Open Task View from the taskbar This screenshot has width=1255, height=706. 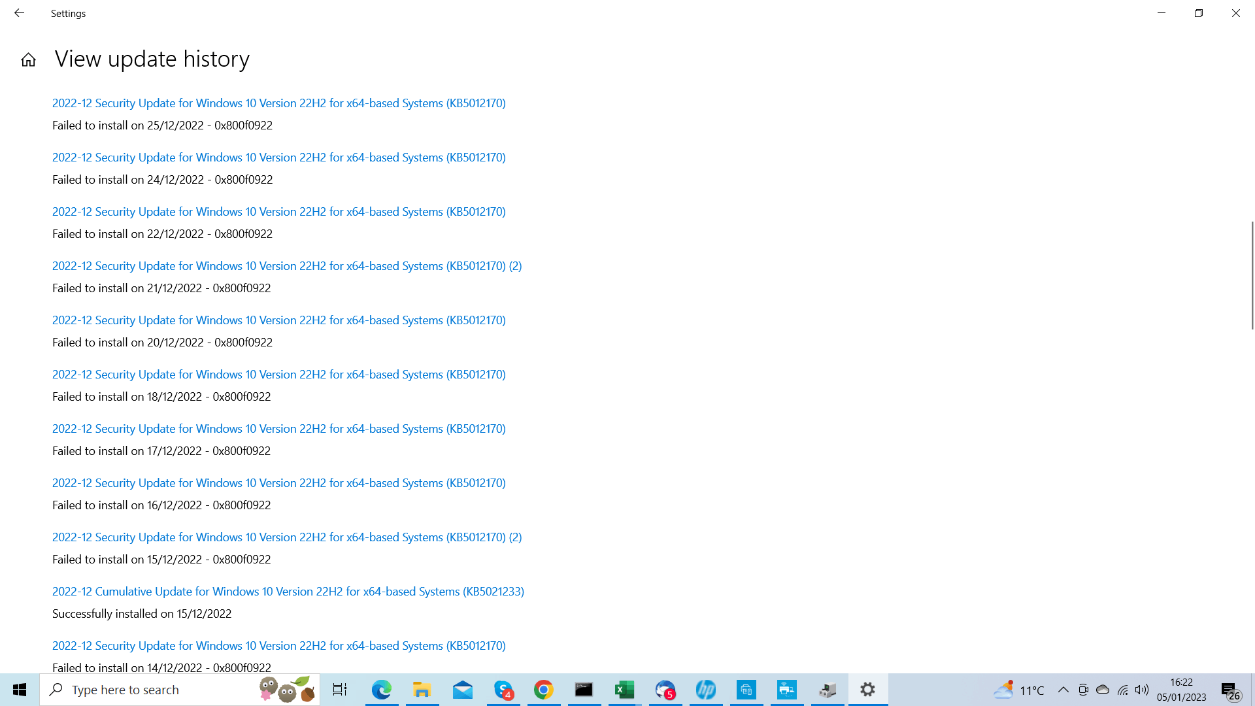340,690
